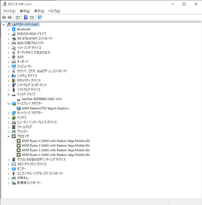Expand the オーディオの入力および出力 node
Image resolution: width=202 pixels, height=205 pixels.
coord(9,53)
